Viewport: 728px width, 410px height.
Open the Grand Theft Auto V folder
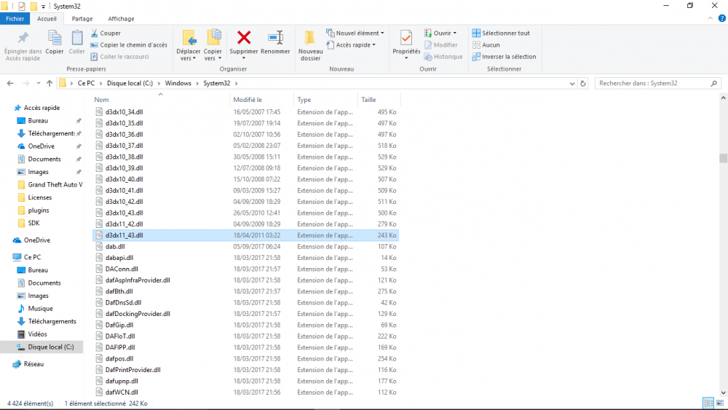[x=55, y=185]
